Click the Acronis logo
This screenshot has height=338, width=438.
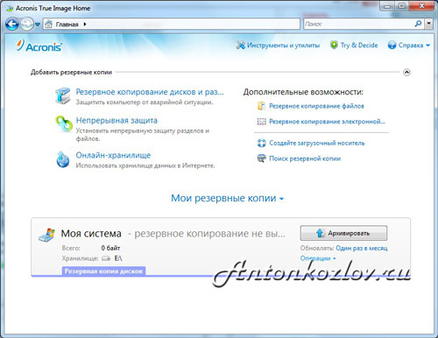(39, 46)
